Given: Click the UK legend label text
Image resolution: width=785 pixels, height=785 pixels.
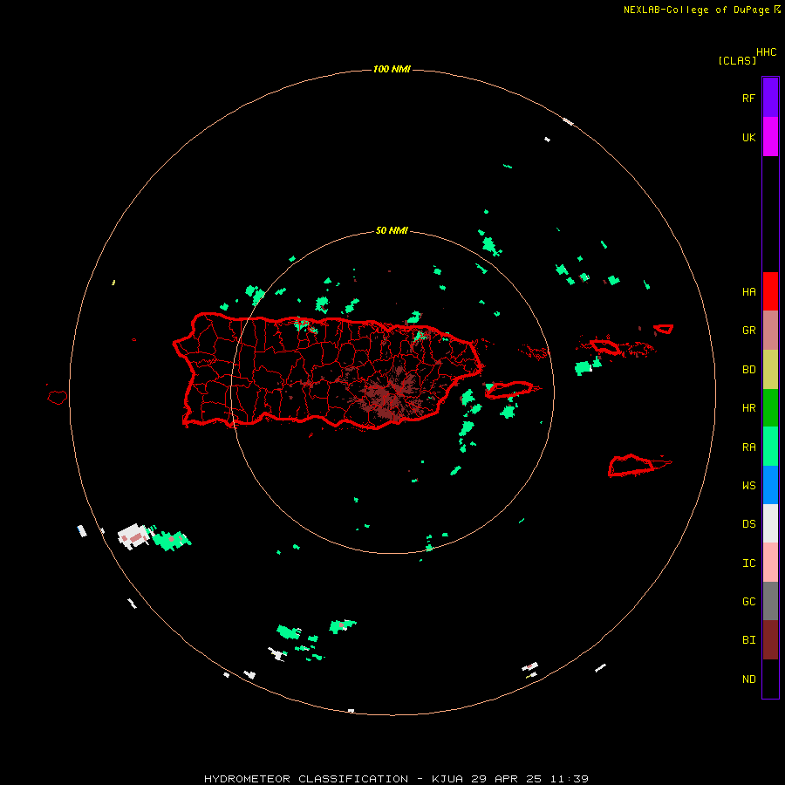Looking at the screenshot, I should (x=748, y=137).
